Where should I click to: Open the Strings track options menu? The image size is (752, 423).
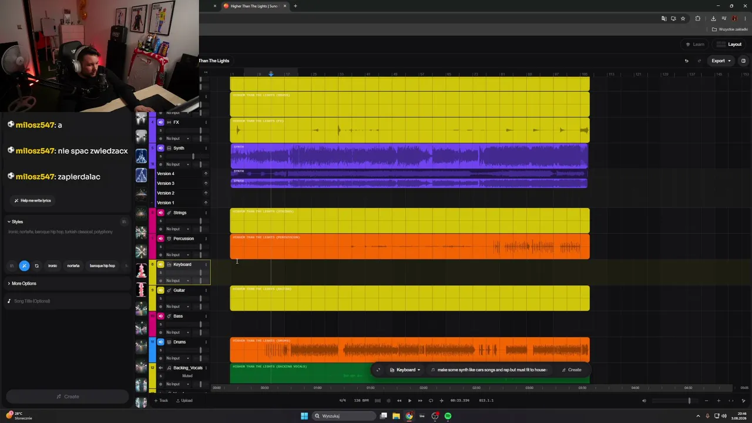(206, 213)
